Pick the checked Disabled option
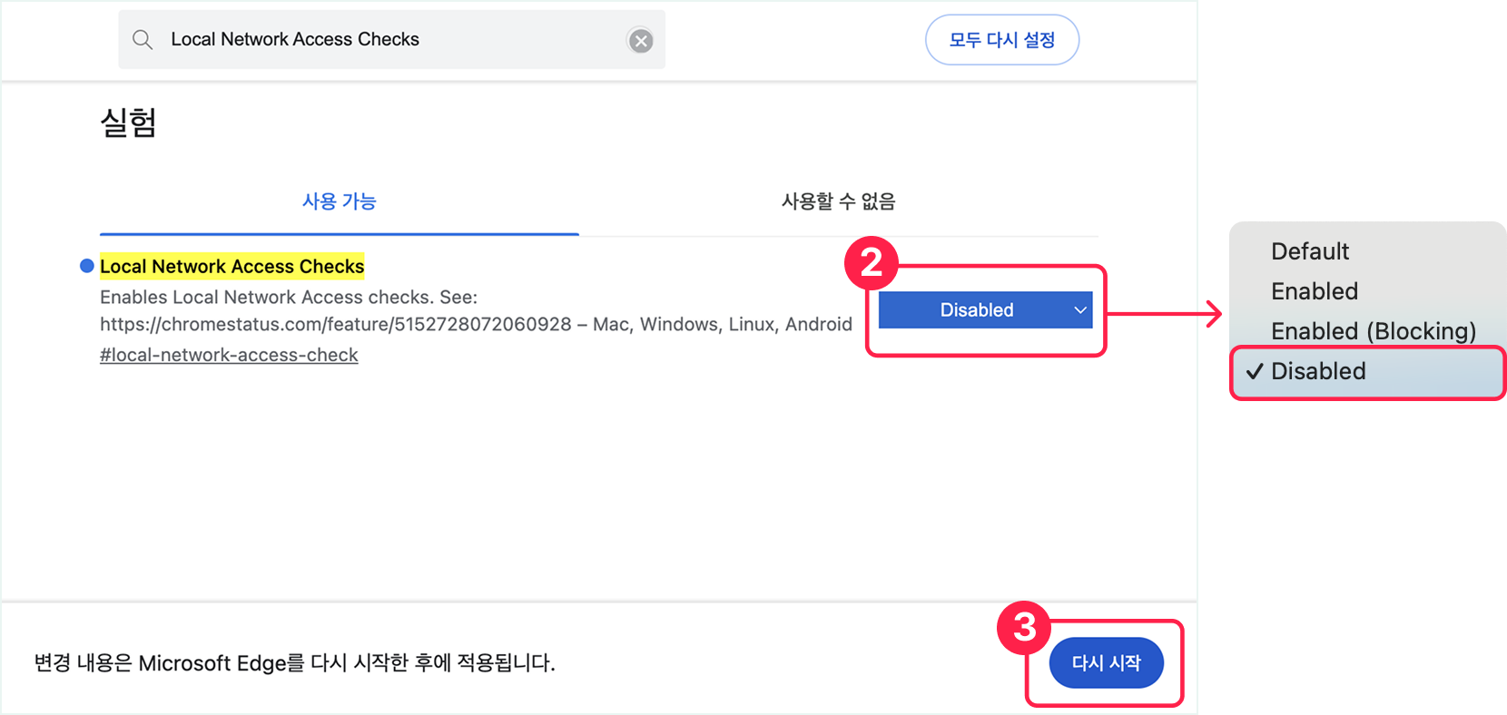Image resolution: width=1507 pixels, height=715 pixels. click(1318, 371)
